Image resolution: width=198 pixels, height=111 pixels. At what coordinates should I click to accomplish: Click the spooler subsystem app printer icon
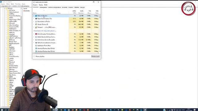coord(36,43)
